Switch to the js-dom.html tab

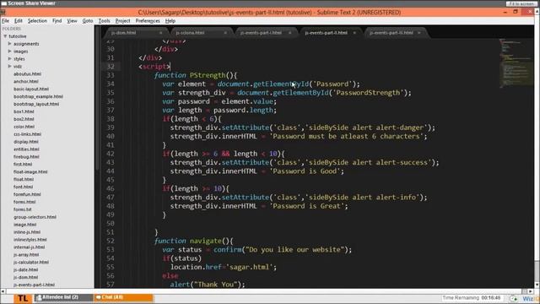point(124,33)
